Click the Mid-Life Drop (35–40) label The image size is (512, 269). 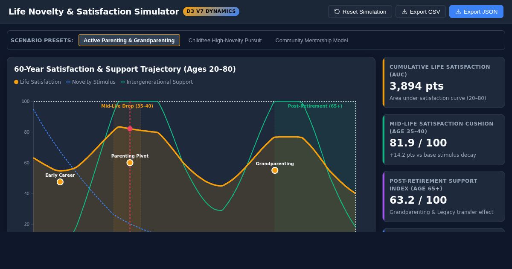[127, 106]
